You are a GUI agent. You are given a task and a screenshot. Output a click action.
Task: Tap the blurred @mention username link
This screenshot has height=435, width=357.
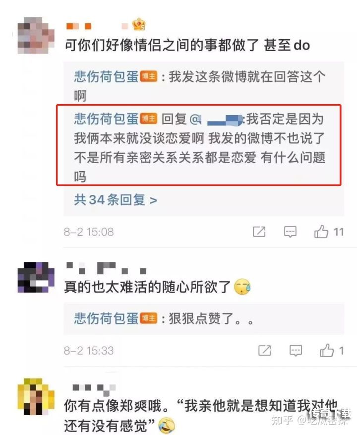click(217, 120)
